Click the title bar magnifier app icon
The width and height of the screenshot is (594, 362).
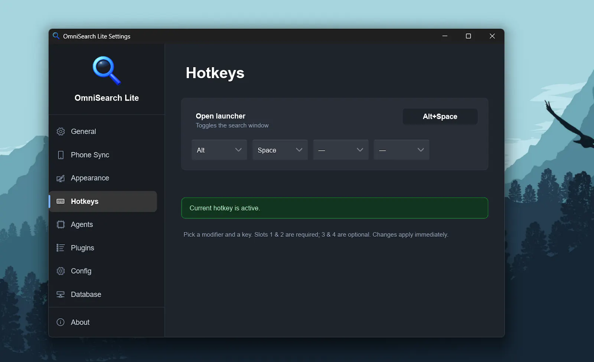tap(56, 36)
